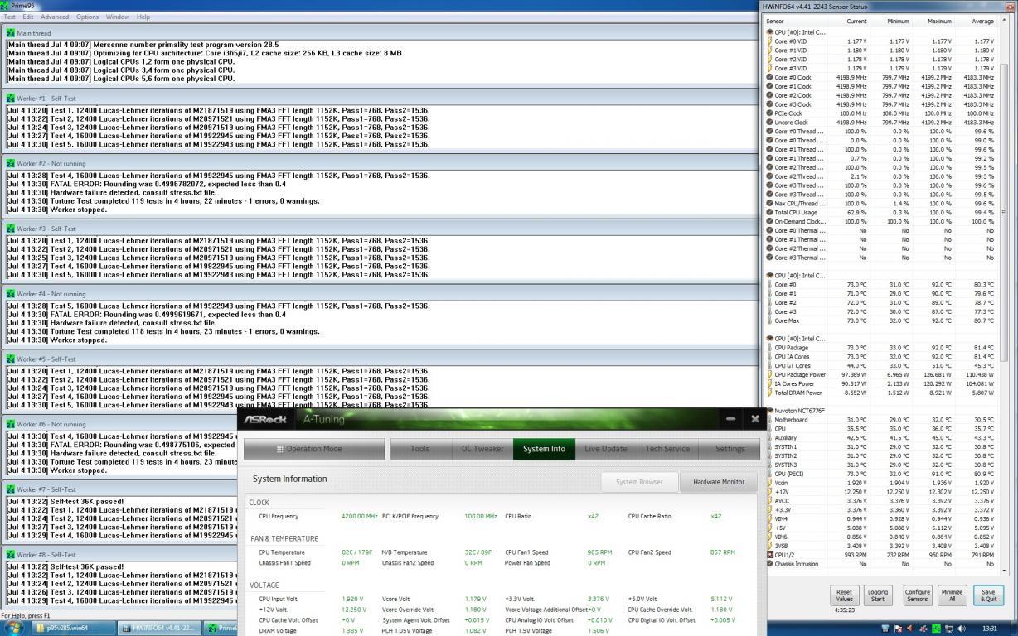1018x636 pixels.
Task: Click the Main thread window icon
Action: [x=10, y=33]
